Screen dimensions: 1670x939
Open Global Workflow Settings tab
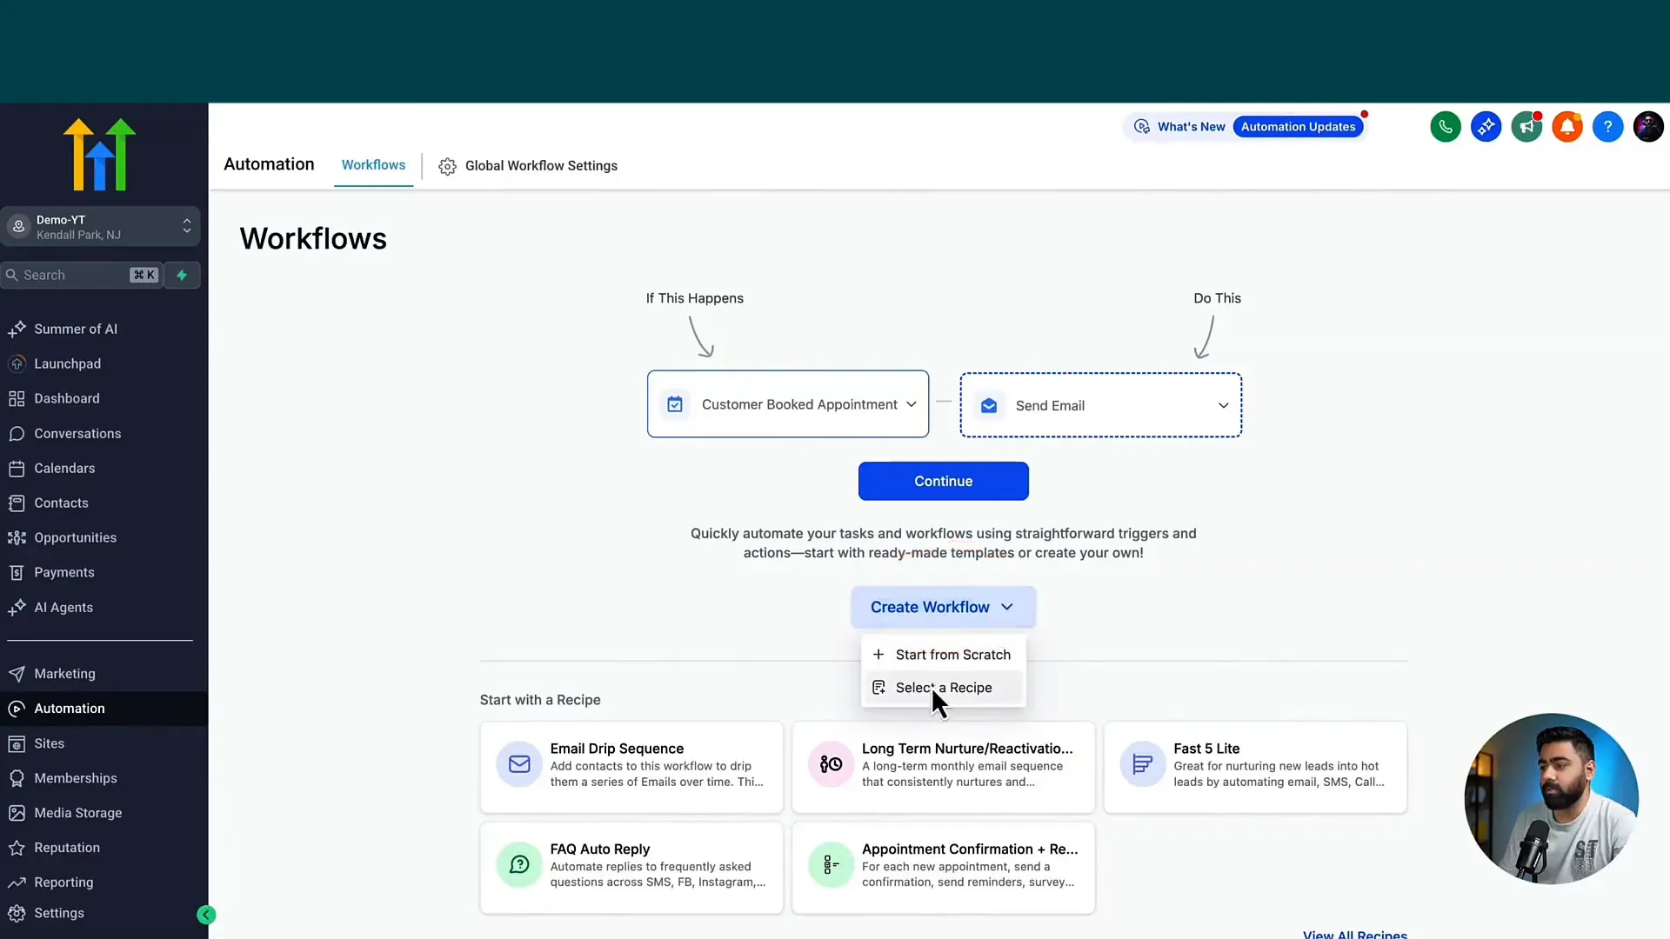(529, 166)
